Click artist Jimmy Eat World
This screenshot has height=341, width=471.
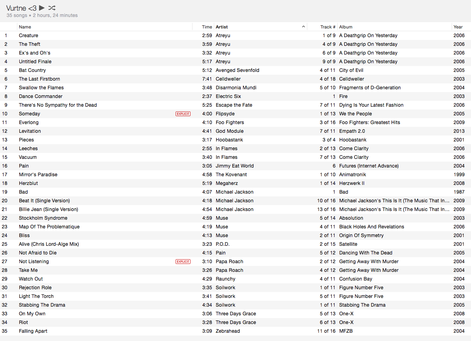point(235,166)
